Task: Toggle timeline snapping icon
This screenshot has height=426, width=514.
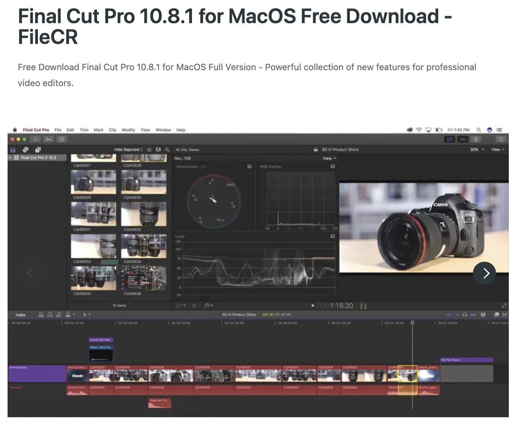Action: coord(473,315)
